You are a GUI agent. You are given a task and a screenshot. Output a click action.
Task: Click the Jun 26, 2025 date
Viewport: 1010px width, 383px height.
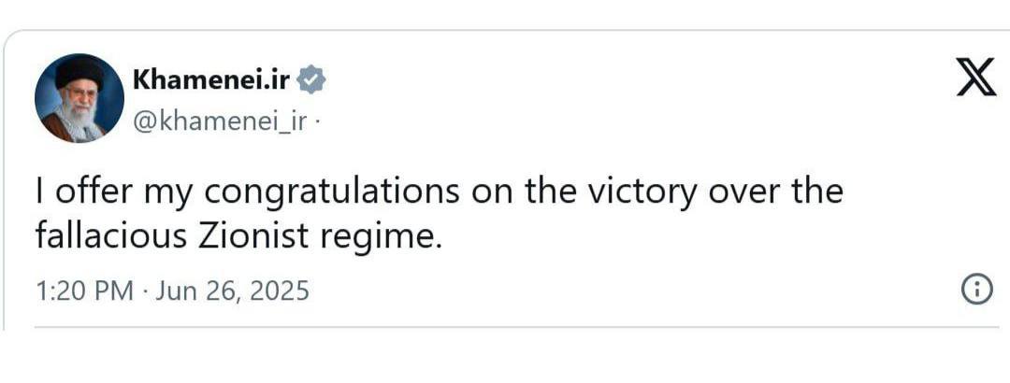click(231, 291)
